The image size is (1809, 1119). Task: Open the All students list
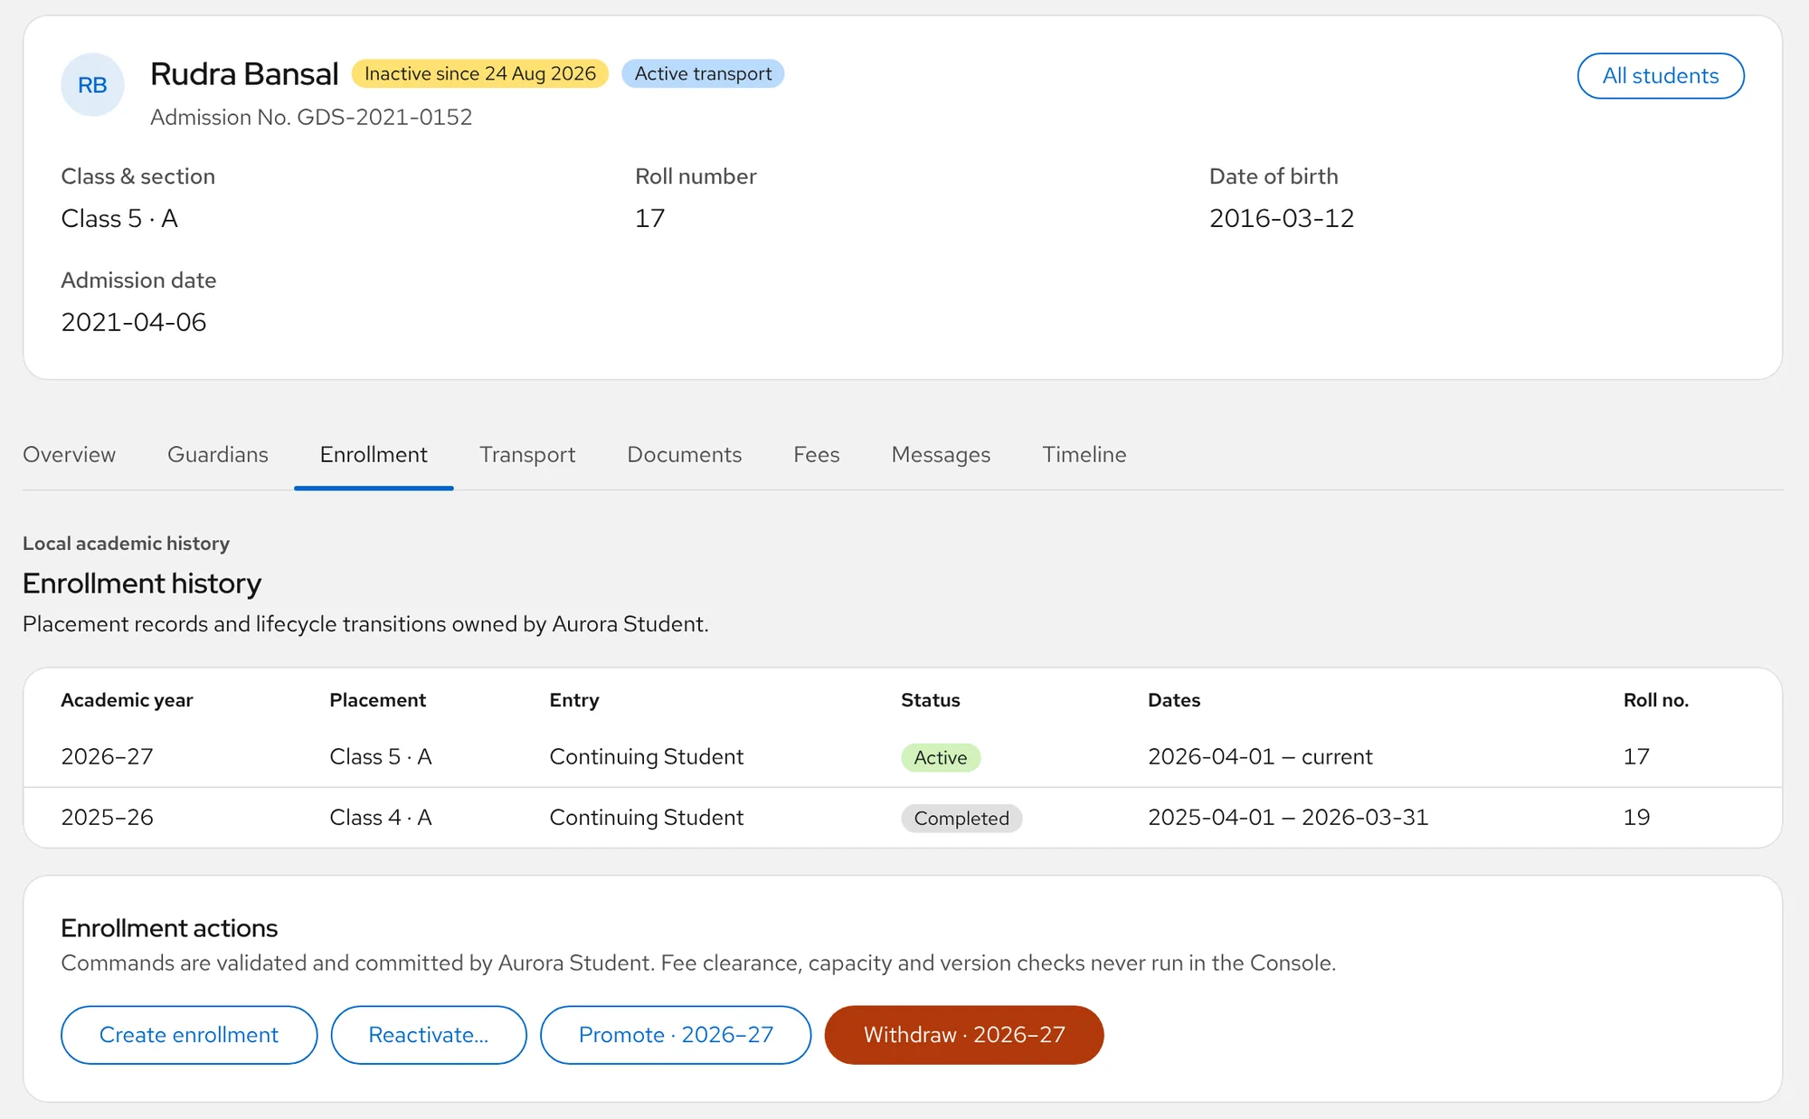pos(1661,76)
